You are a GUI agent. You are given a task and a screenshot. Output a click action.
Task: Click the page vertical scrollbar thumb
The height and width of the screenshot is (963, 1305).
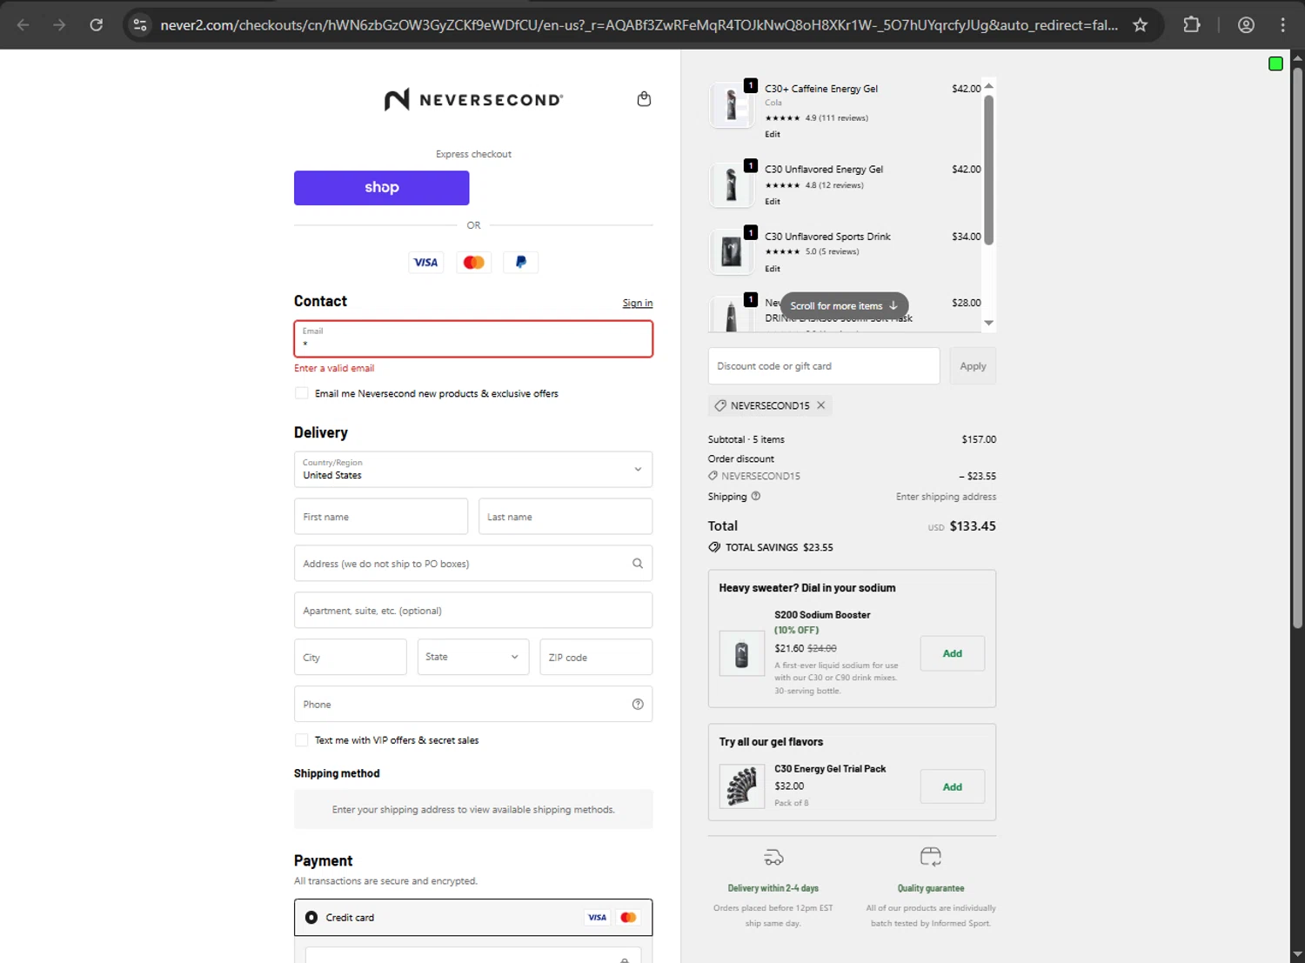point(1297,346)
